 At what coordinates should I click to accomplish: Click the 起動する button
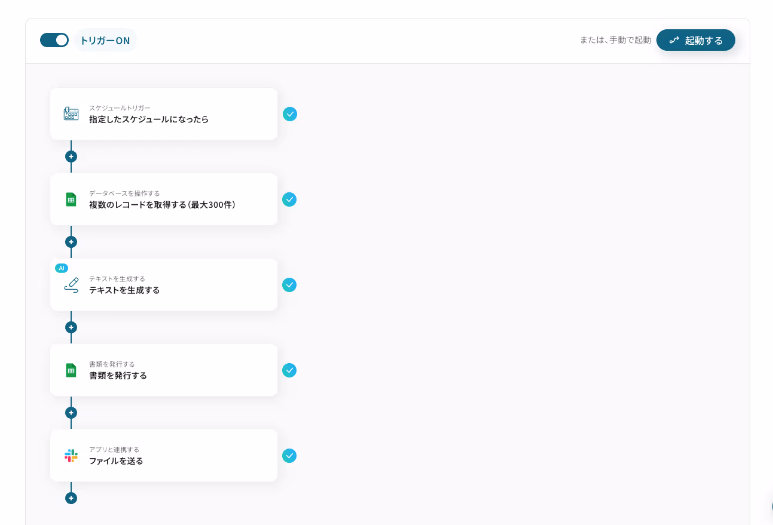pyautogui.click(x=696, y=40)
